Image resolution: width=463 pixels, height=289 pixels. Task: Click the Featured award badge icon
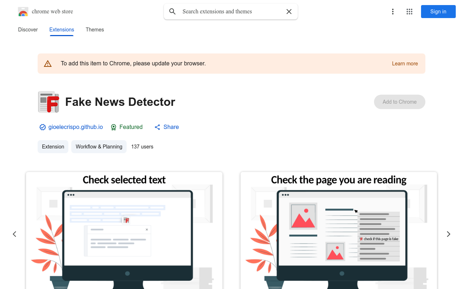click(114, 127)
